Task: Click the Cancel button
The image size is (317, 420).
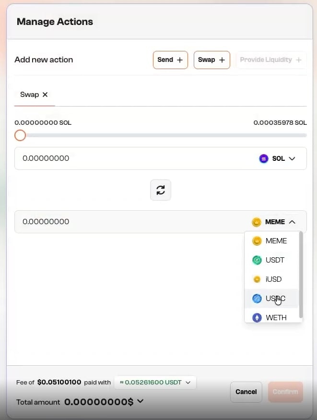Action: pyautogui.click(x=246, y=392)
